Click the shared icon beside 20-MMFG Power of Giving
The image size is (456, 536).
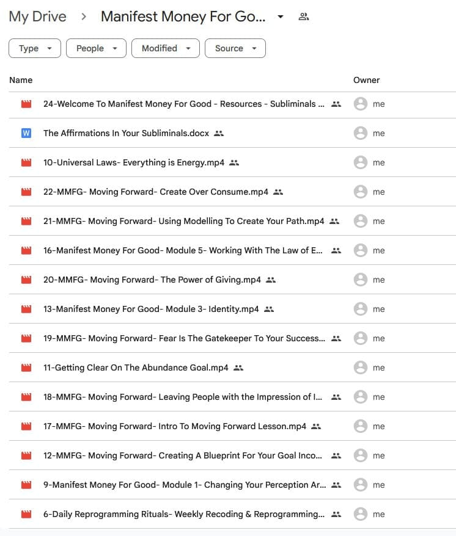[x=271, y=280]
